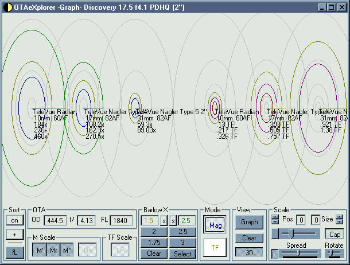Screen dimensions: 350x265
Task: Click the greyed On button in TF Scale
Action: pyautogui.click(x=120, y=250)
